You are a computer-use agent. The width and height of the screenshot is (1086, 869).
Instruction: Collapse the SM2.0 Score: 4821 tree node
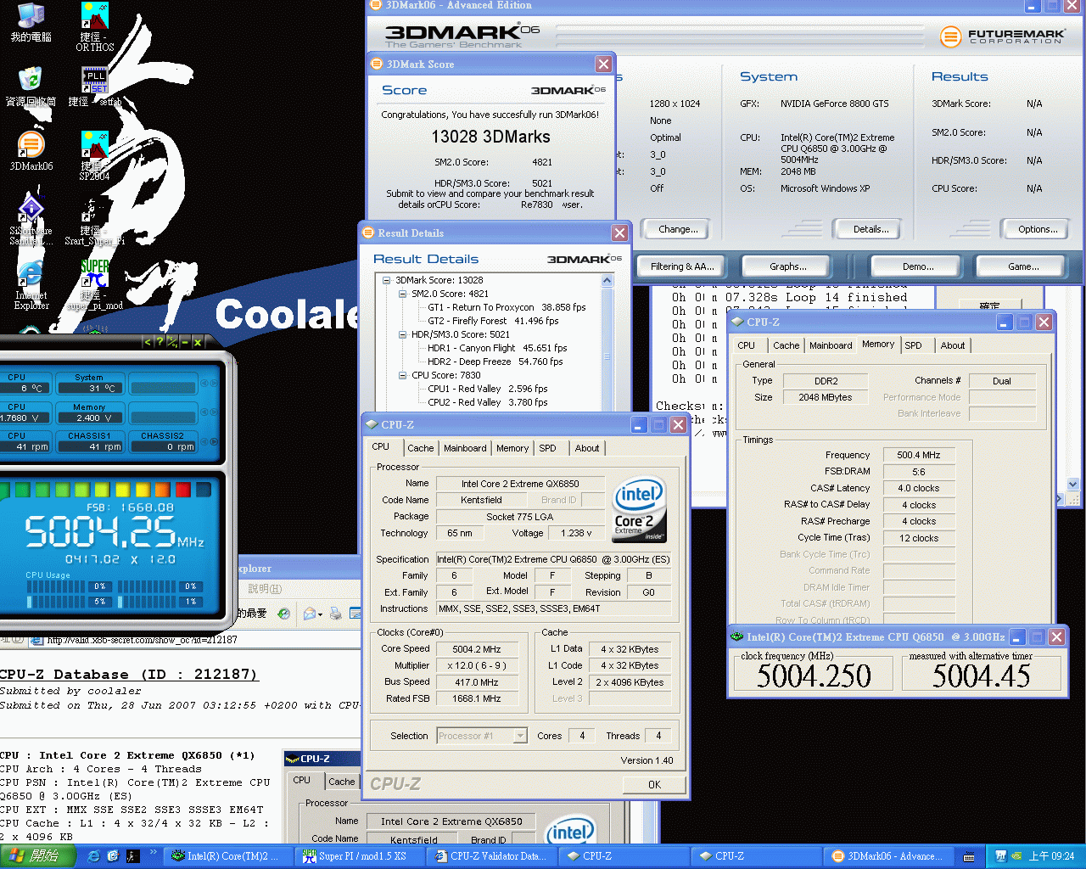[x=403, y=294]
